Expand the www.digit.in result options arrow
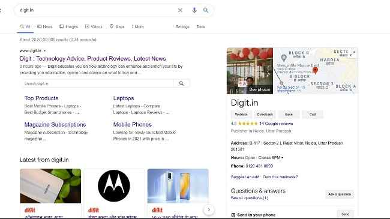 coord(44,51)
